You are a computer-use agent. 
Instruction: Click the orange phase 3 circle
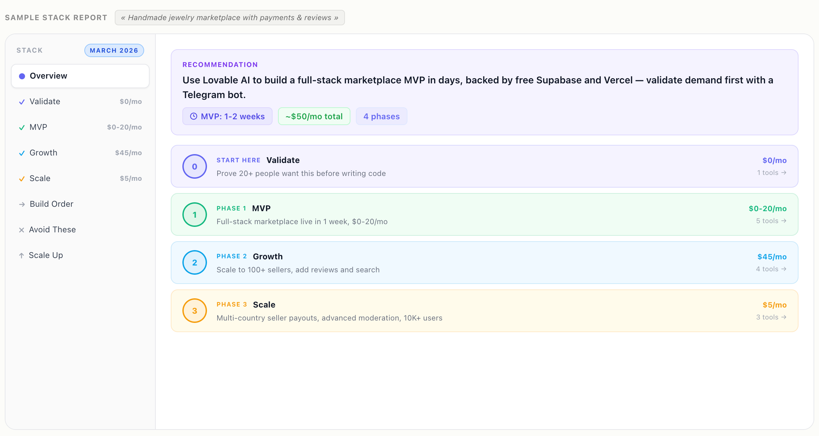pos(194,311)
